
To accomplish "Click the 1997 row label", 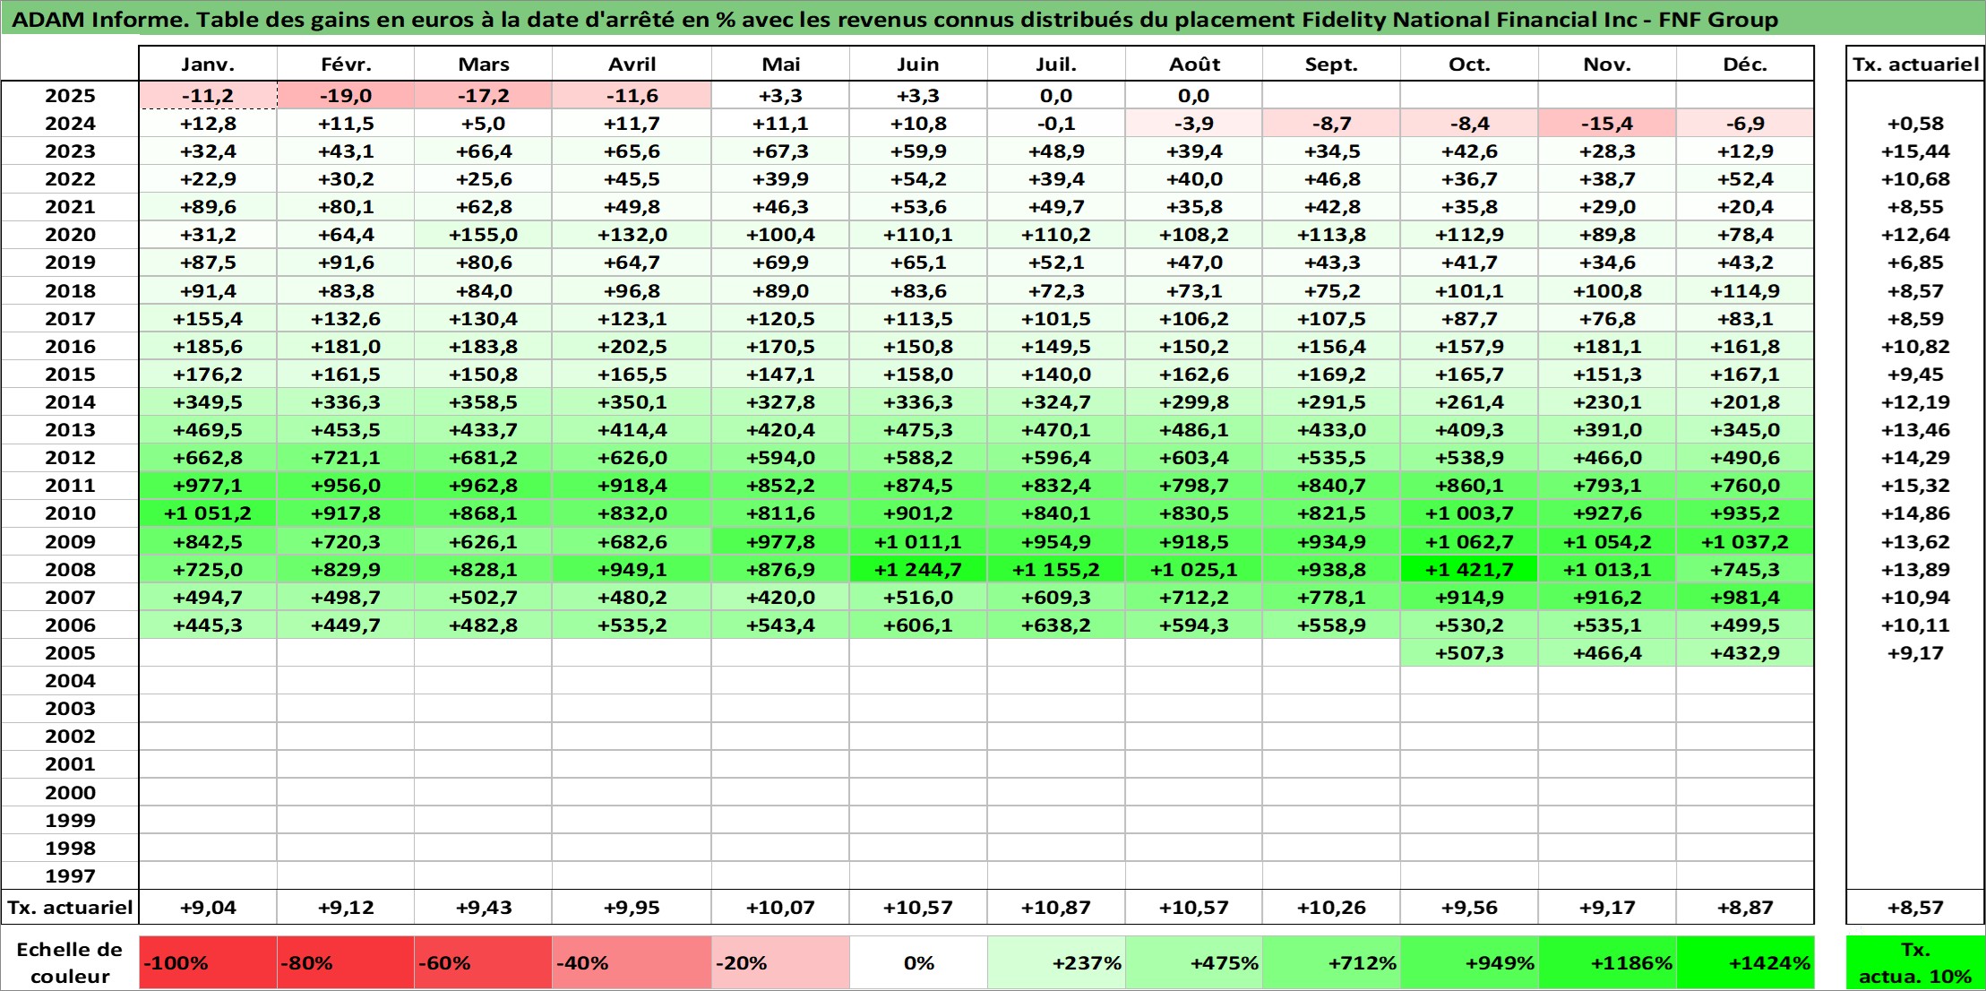I will click(x=70, y=875).
